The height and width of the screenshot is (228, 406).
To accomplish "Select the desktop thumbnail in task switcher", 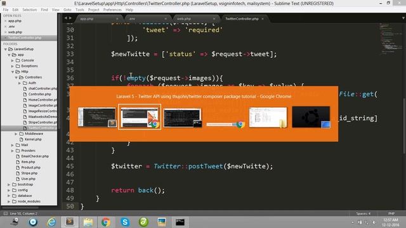I will click(x=311, y=117).
